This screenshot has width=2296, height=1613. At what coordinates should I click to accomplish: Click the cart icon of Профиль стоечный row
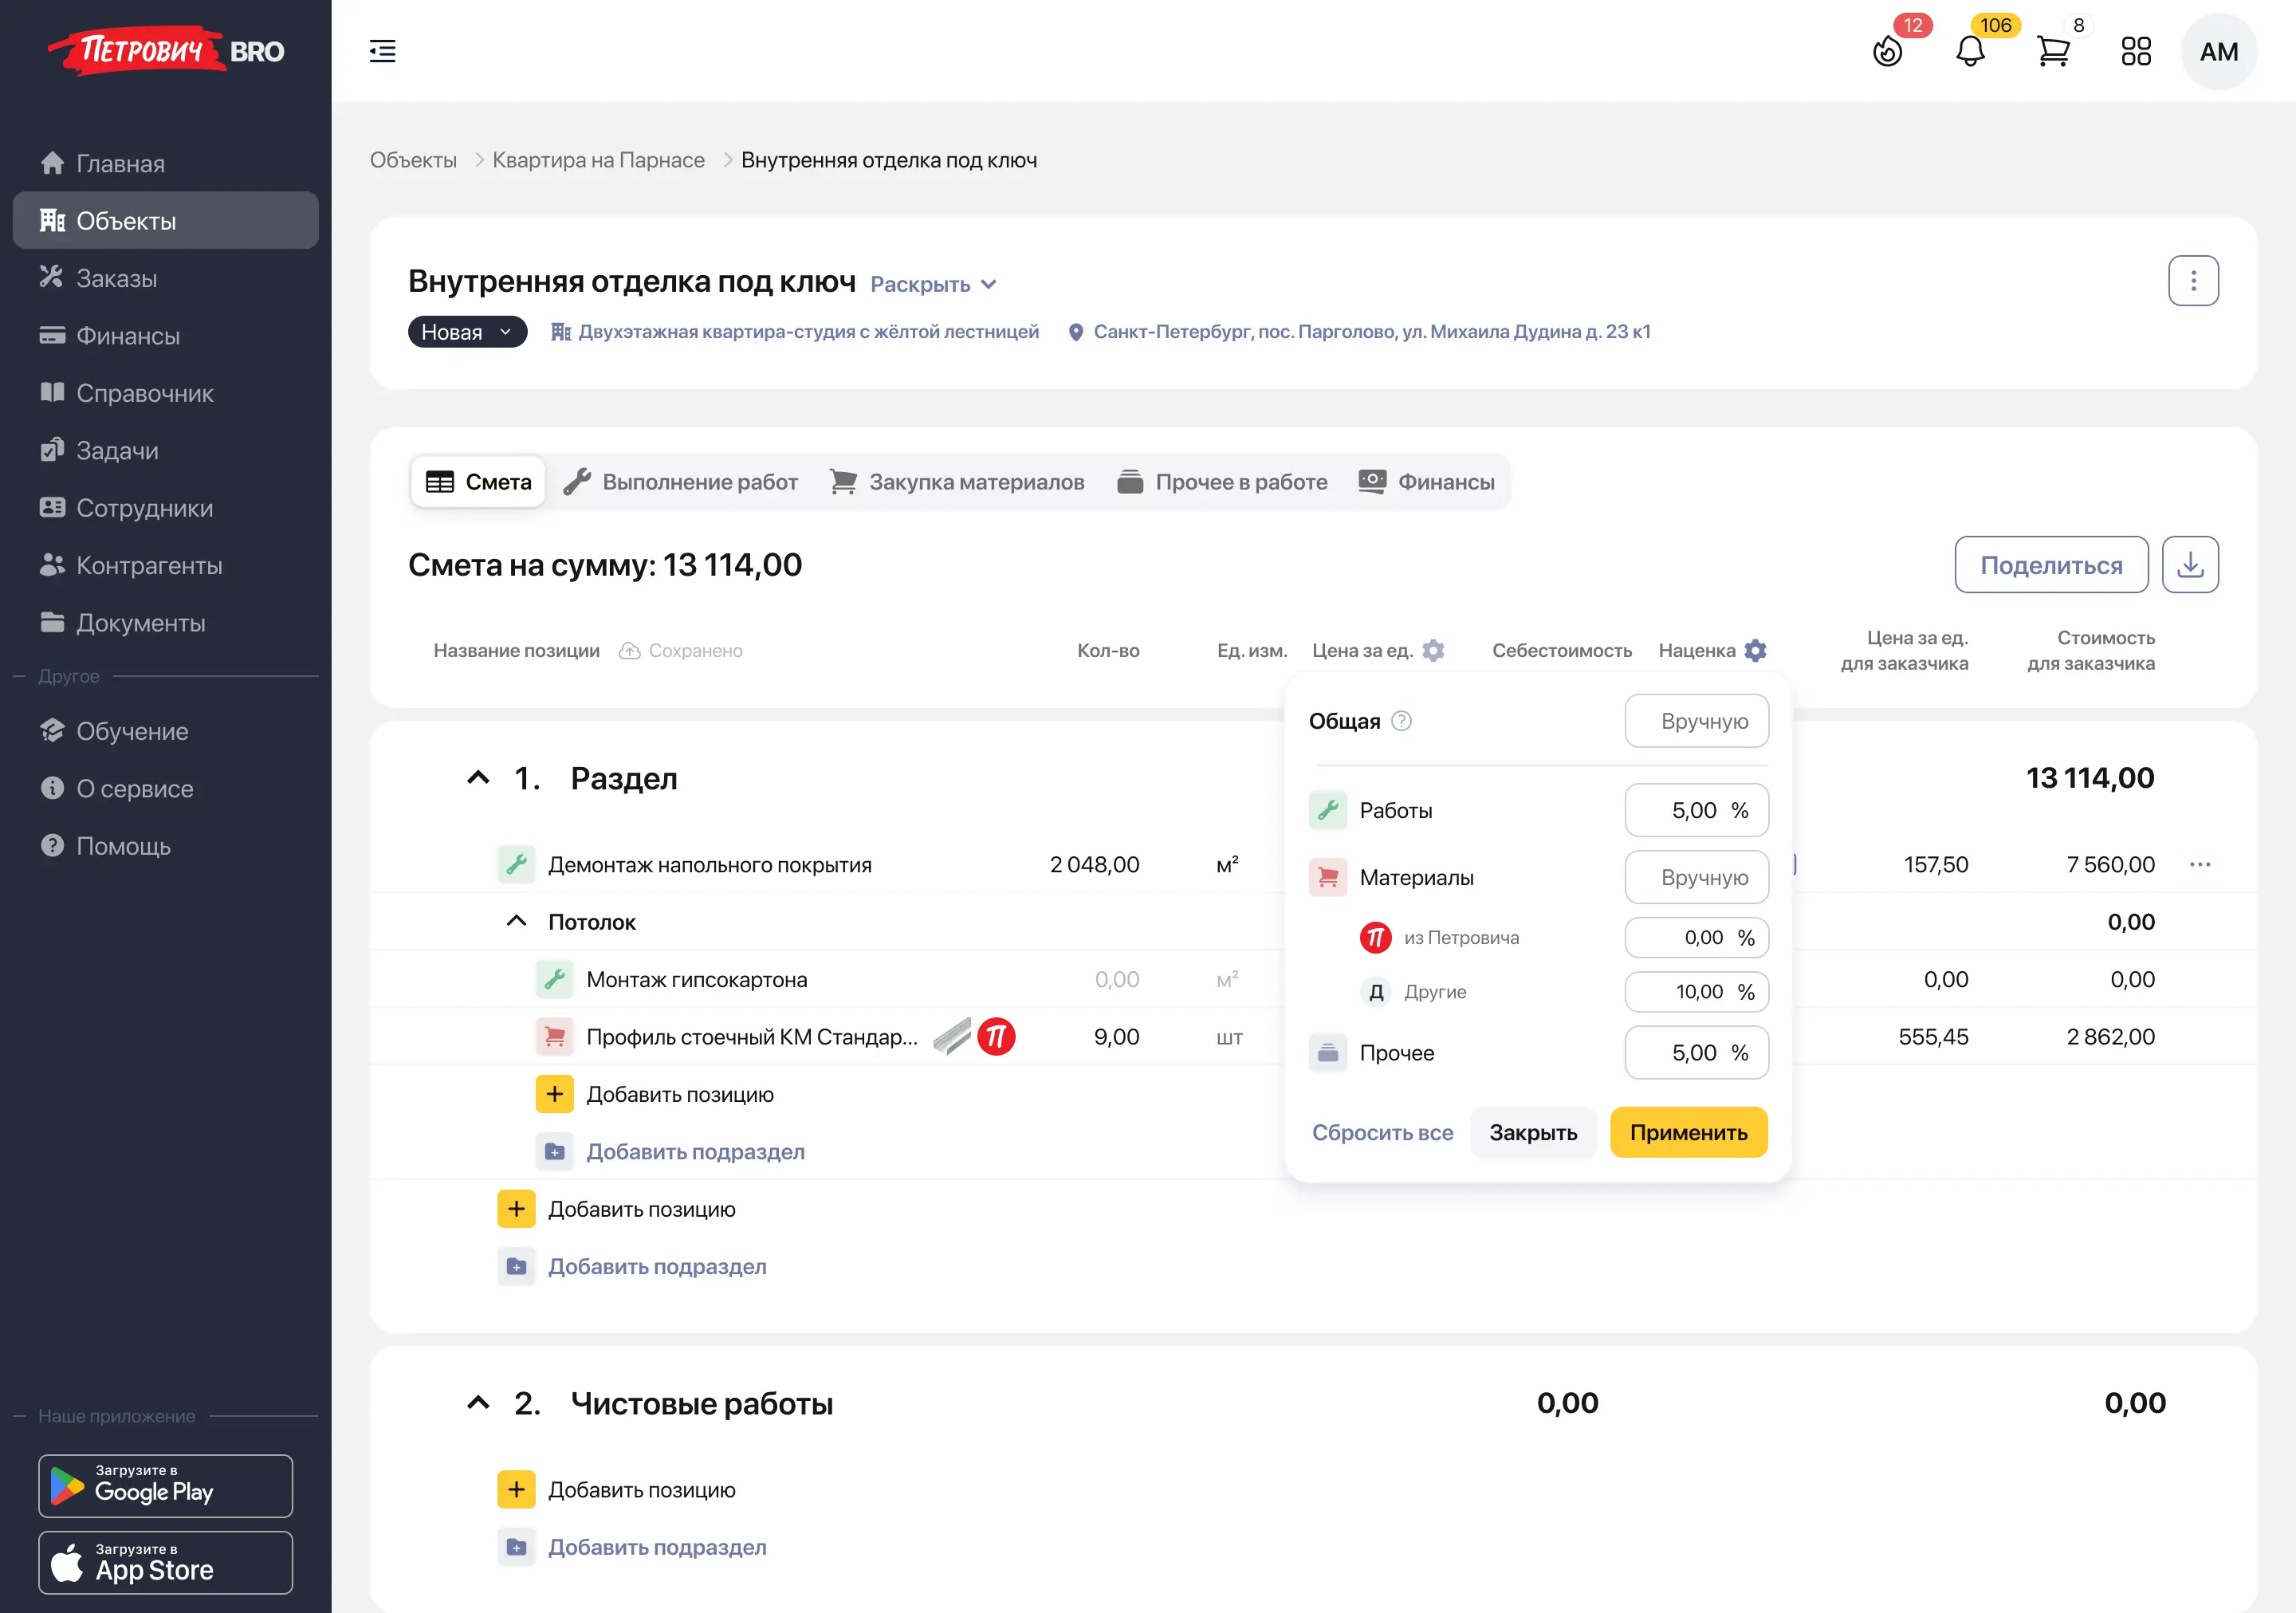coord(554,1037)
